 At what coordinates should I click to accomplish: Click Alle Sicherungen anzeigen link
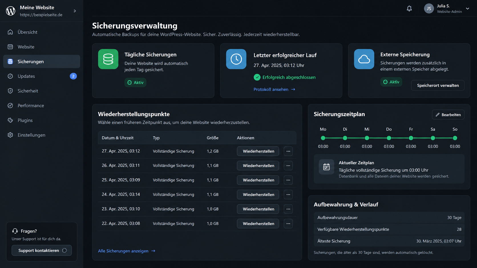(x=127, y=251)
